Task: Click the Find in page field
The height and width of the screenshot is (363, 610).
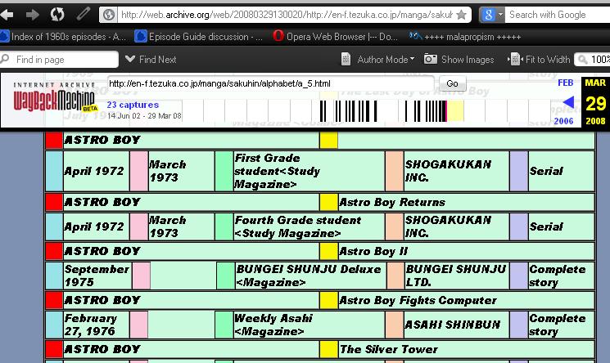Action: pos(59,60)
